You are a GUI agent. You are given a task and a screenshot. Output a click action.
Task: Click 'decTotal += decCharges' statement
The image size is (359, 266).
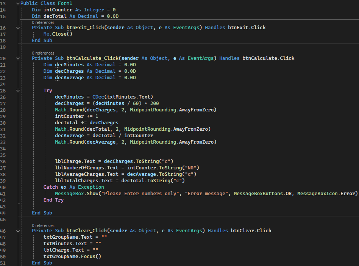coord(87,123)
